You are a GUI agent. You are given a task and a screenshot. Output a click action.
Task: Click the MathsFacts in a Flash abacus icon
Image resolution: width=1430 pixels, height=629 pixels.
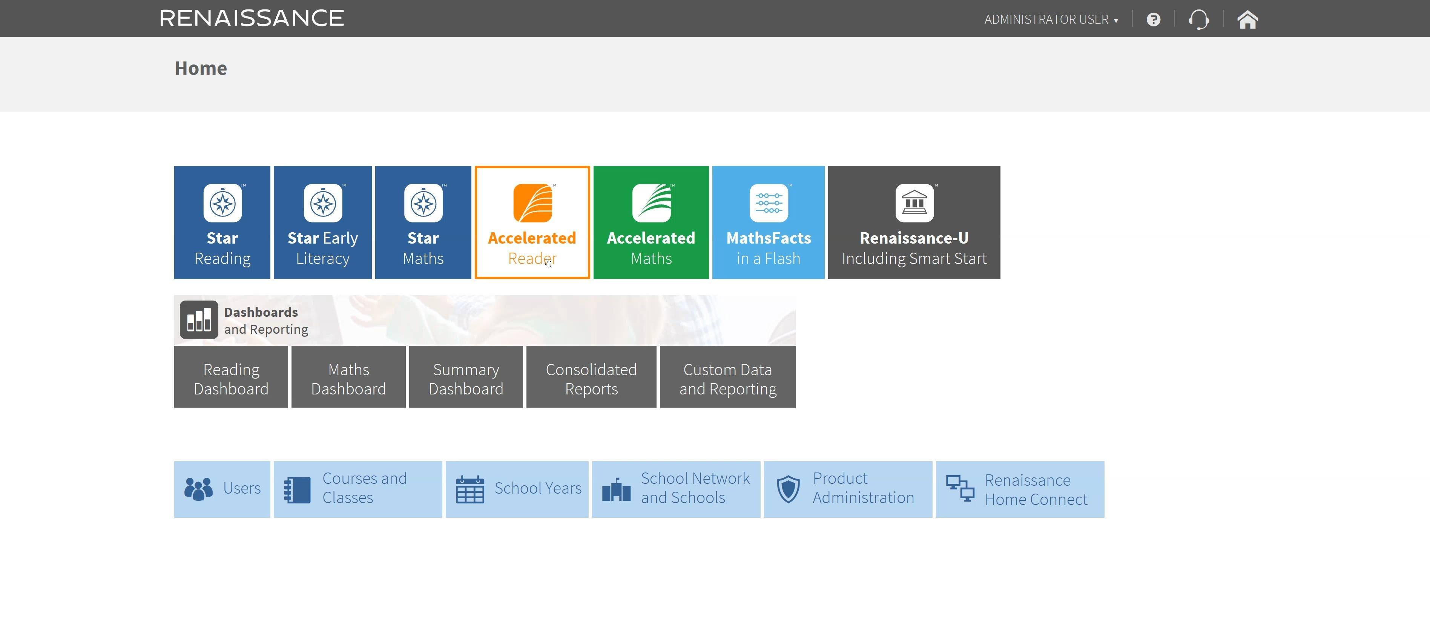point(769,203)
